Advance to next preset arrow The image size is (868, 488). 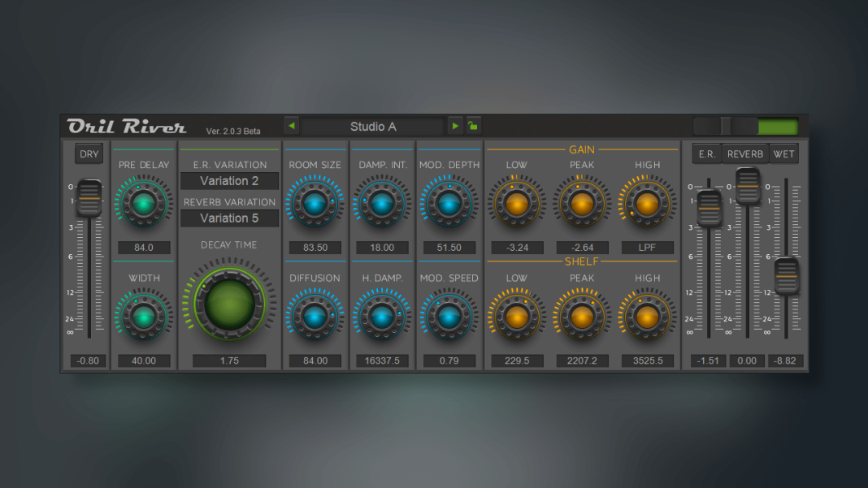point(455,125)
